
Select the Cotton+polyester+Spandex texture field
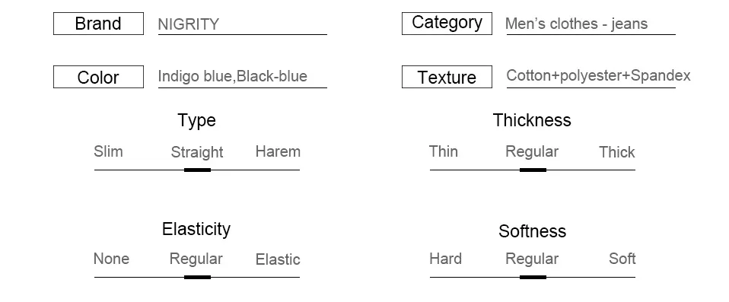(x=598, y=77)
